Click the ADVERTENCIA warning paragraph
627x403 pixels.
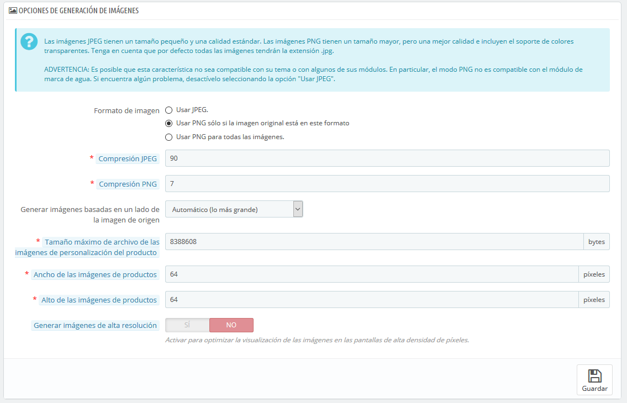tap(313, 74)
